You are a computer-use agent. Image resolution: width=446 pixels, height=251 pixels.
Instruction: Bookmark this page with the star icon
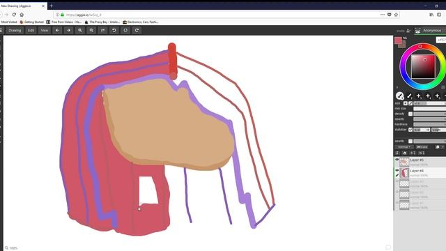point(396,15)
